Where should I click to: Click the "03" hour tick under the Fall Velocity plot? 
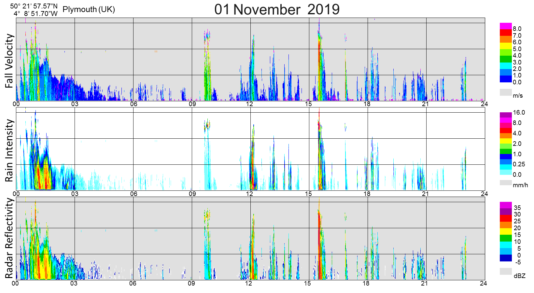(x=75, y=104)
